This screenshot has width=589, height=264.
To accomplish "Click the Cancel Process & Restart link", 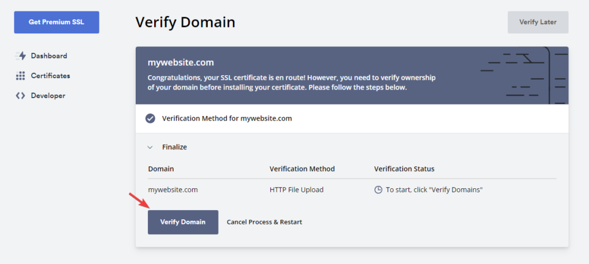I will coord(265,222).
